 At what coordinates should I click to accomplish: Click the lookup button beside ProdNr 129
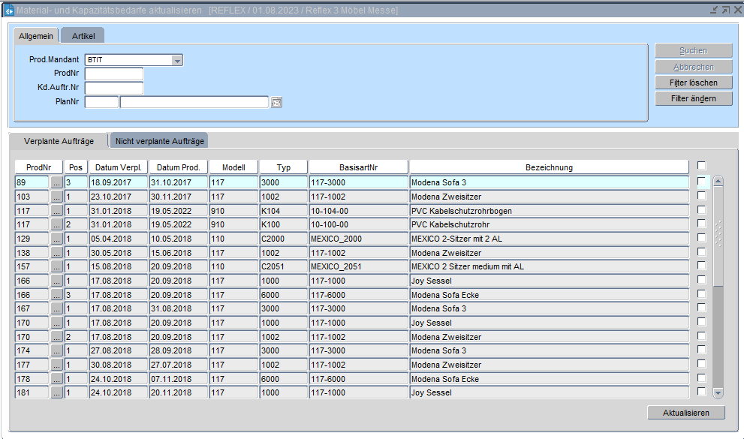click(57, 239)
